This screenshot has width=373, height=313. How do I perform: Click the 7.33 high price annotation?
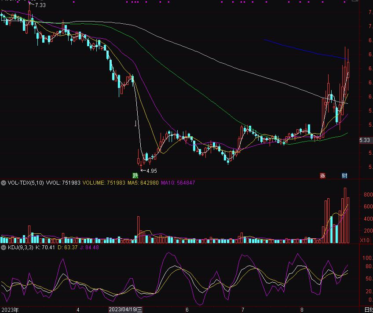40,5
